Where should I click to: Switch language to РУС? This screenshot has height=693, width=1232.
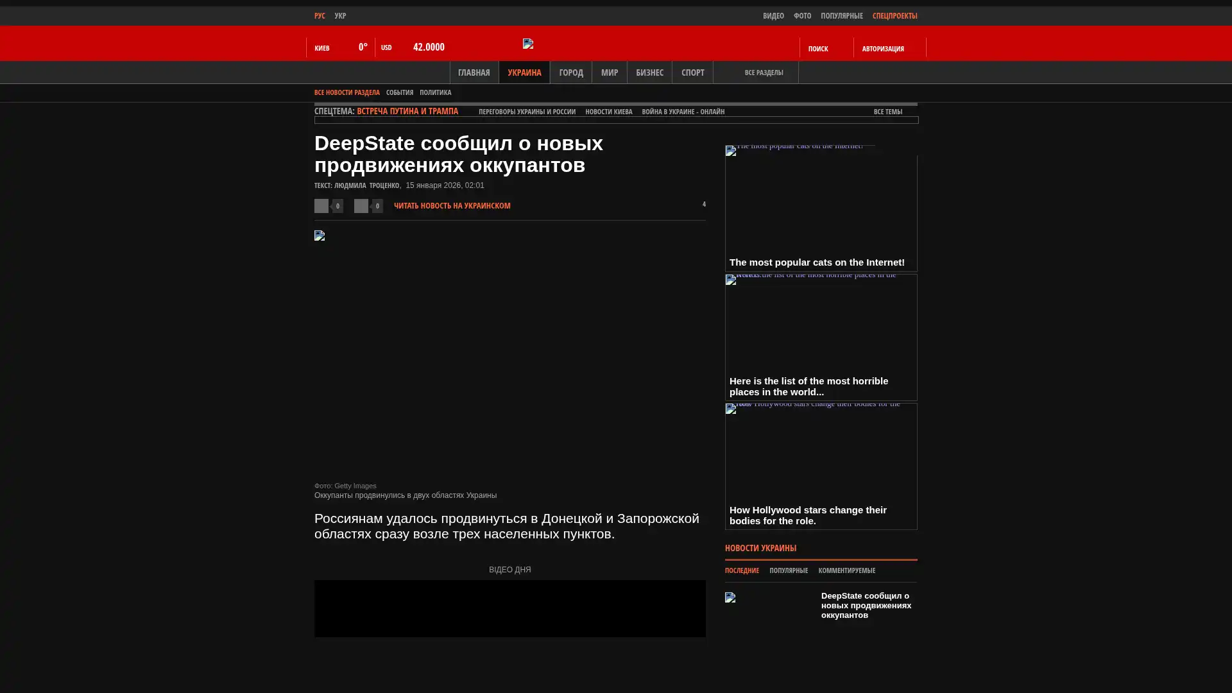coord(320,16)
